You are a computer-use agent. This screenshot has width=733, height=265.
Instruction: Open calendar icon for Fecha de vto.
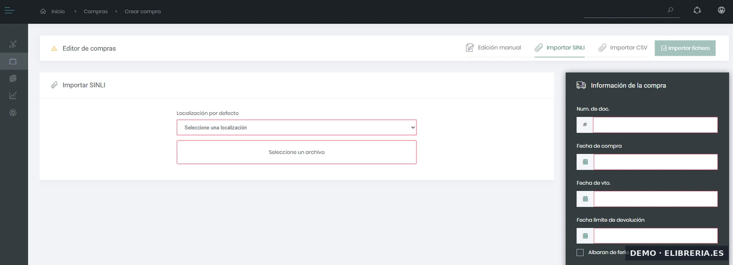[585, 199]
